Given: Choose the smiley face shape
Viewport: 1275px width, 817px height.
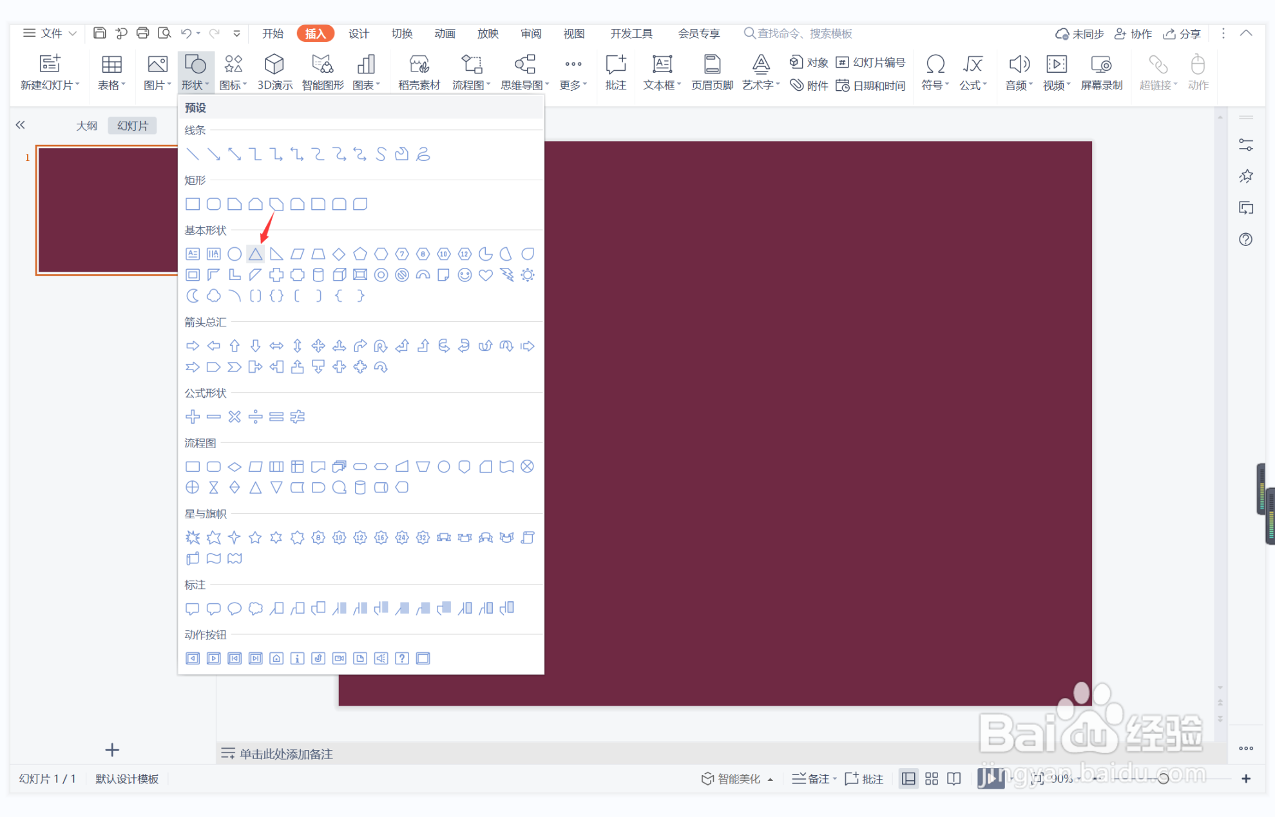Looking at the screenshot, I should coord(465,276).
